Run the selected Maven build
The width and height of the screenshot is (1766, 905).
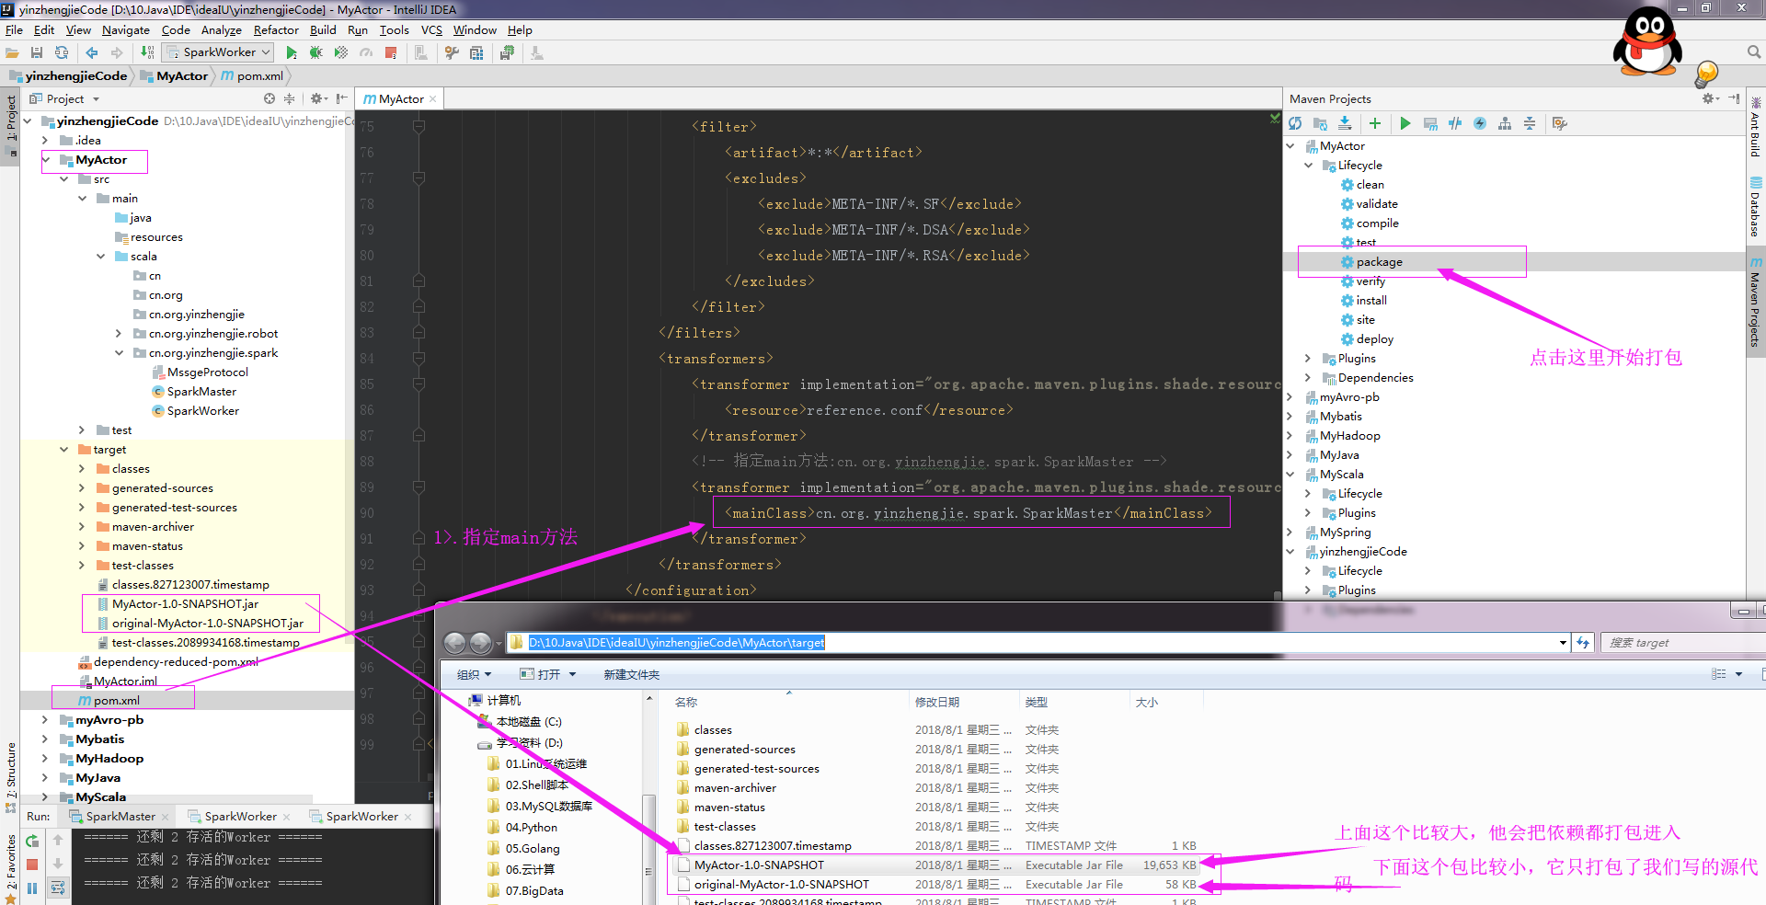click(x=1405, y=123)
